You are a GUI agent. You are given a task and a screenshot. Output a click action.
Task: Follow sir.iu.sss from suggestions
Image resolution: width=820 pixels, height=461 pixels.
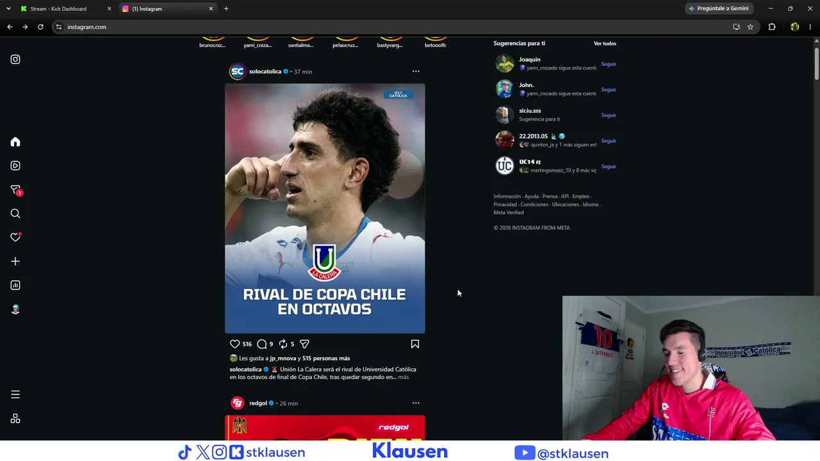pos(609,115)
